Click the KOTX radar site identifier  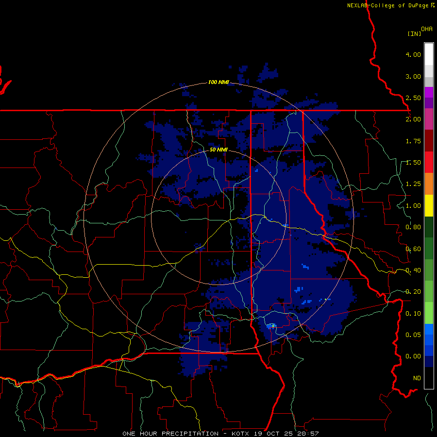241,434
